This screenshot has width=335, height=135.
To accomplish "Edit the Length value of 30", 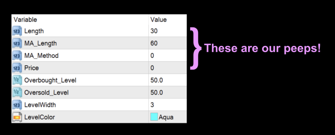I will pyautogui.click(x=154, y=31).
